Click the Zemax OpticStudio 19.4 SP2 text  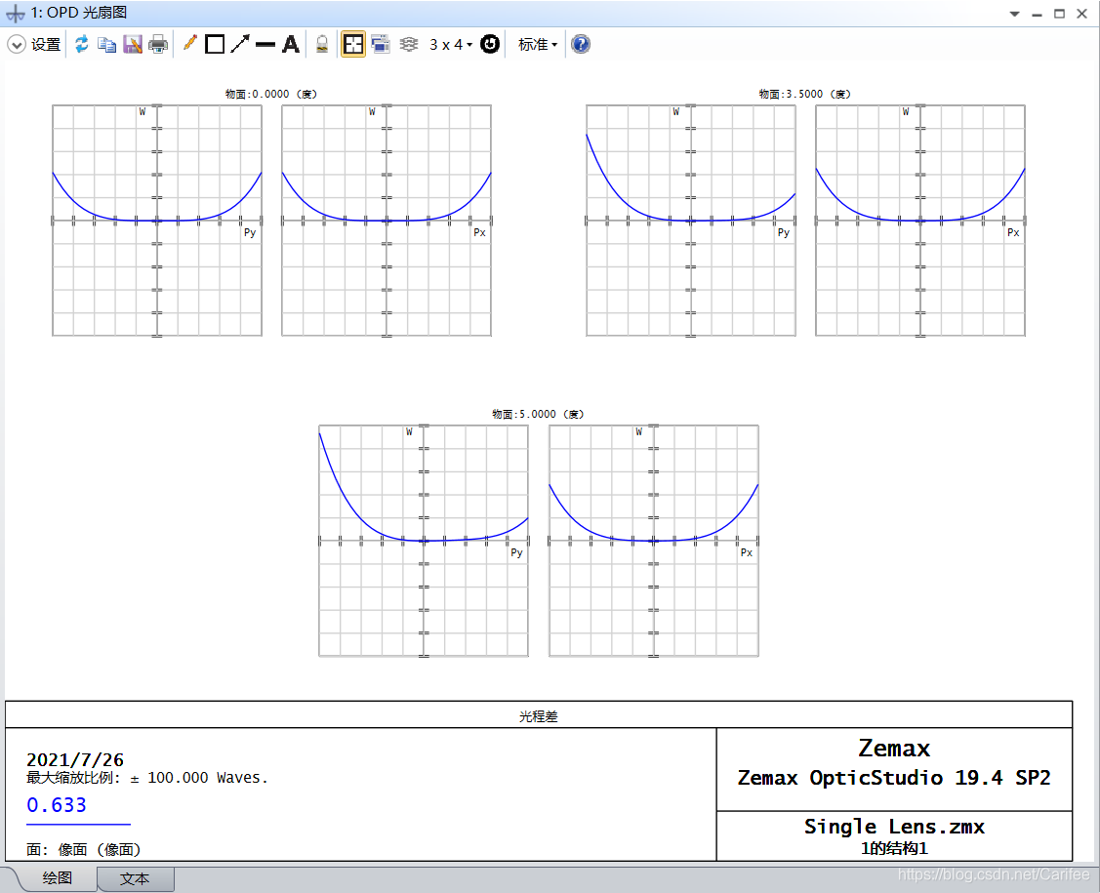point(894,777)
